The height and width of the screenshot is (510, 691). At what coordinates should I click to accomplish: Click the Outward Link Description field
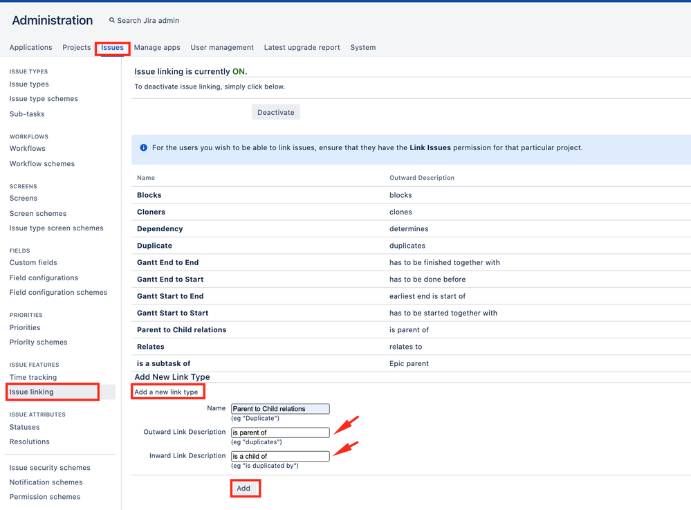coord(280,432)
